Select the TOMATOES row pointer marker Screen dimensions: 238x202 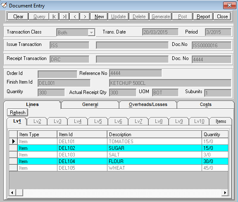[13, 142]
